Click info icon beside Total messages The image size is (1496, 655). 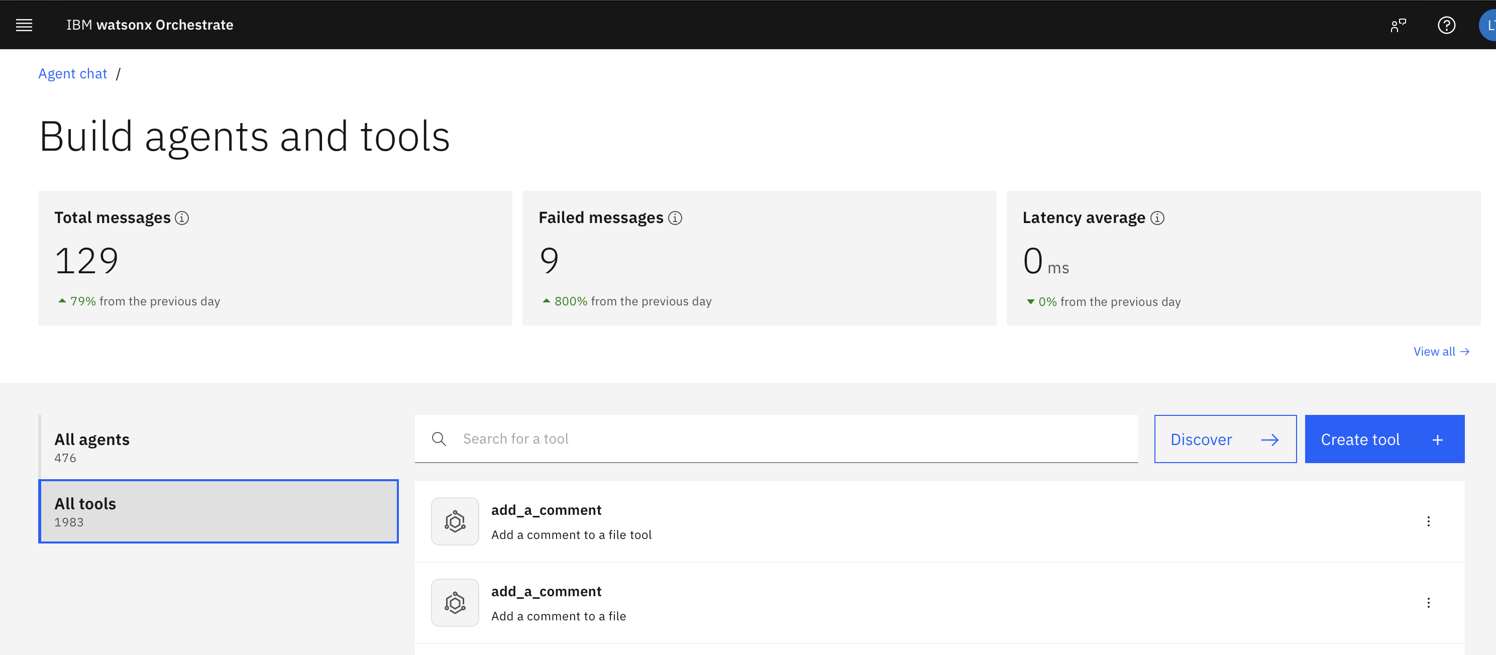pyautogui.click(x=182, y=218)
